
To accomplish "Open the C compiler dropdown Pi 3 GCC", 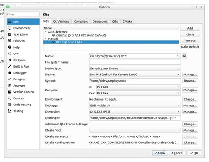I will point(138,87).
